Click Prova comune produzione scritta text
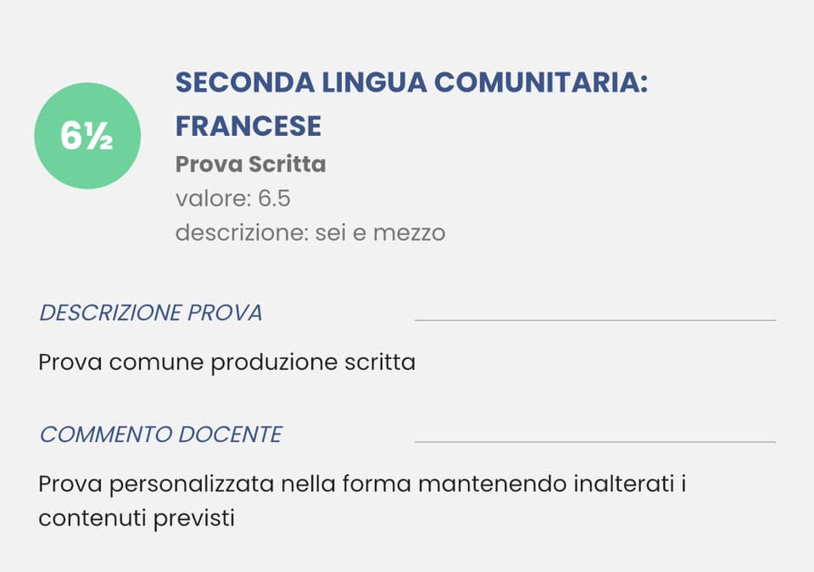 (x=227, y=362)
